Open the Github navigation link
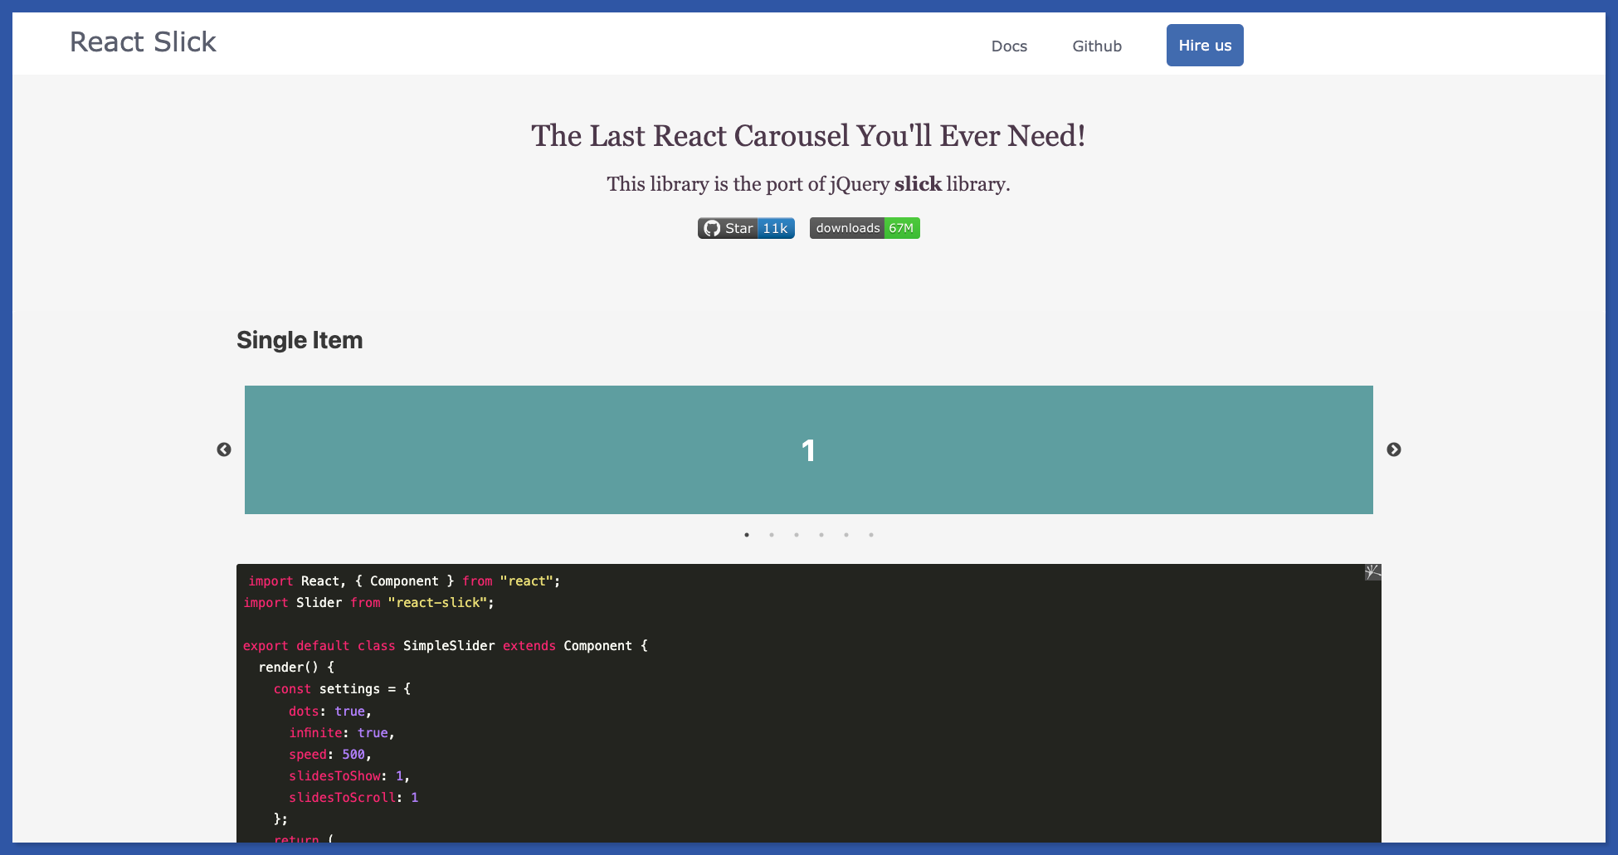This screenshot has width=1618, height=855. point(1097,46)
